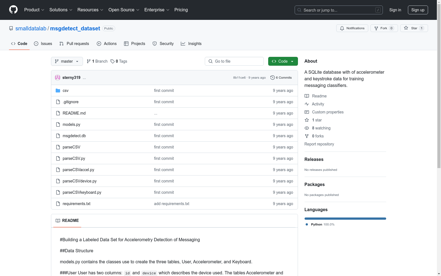Viewport: 441px width, 276px height.
Task: Click Report repository link
Action: (319, 144)
